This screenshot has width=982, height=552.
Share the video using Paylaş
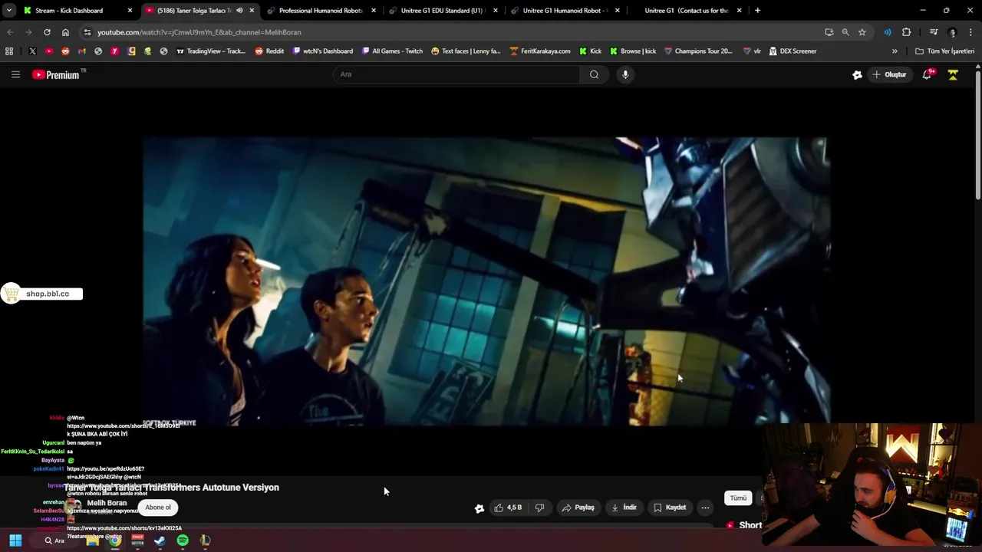[578, 508]
